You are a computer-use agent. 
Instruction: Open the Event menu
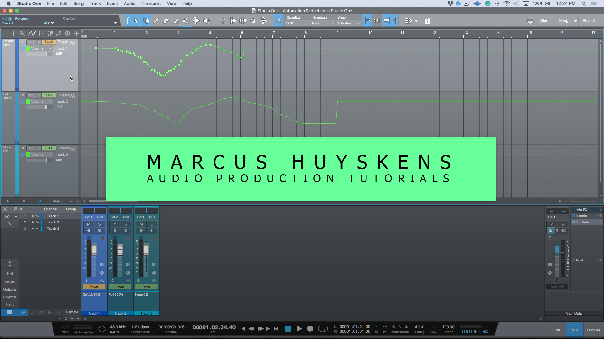tap(112, 3)
